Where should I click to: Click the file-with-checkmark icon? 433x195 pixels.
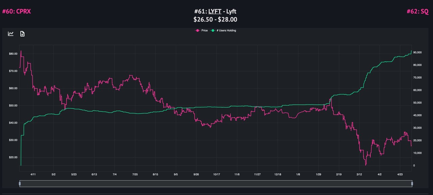[x=22, y=33]
